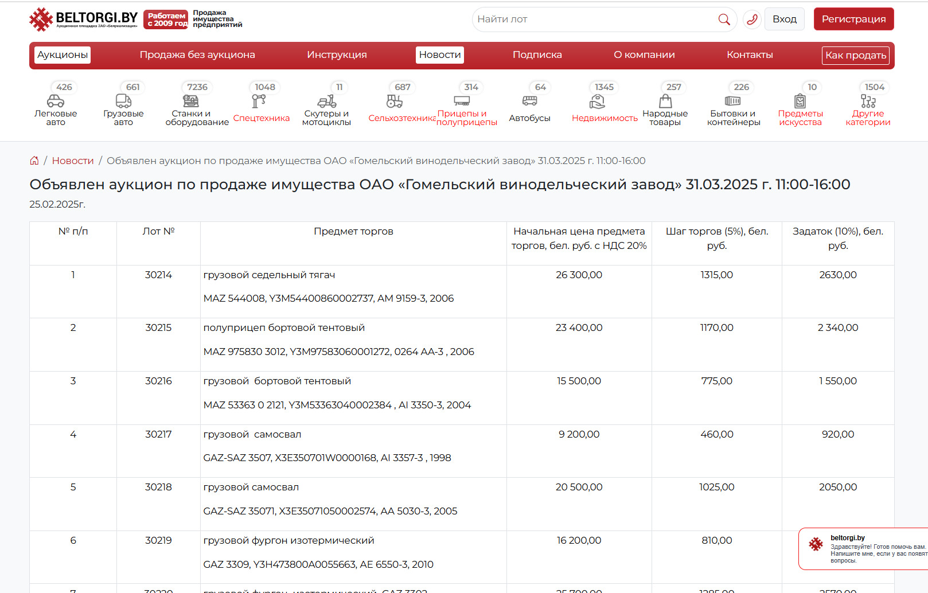Image resolution: width=928 pixels, height=593 pixels.
Task: Click the phone call icon
Action: point(752,19)
